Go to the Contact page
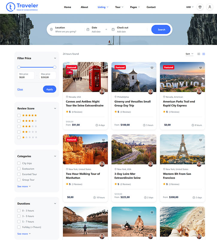The height and width of the screenshot is (240, 217). [151, 7]
